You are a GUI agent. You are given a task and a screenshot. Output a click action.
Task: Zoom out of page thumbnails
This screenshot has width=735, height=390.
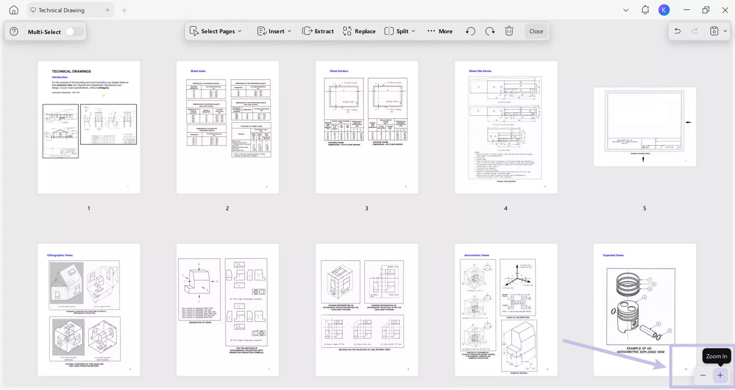point(703,375)
